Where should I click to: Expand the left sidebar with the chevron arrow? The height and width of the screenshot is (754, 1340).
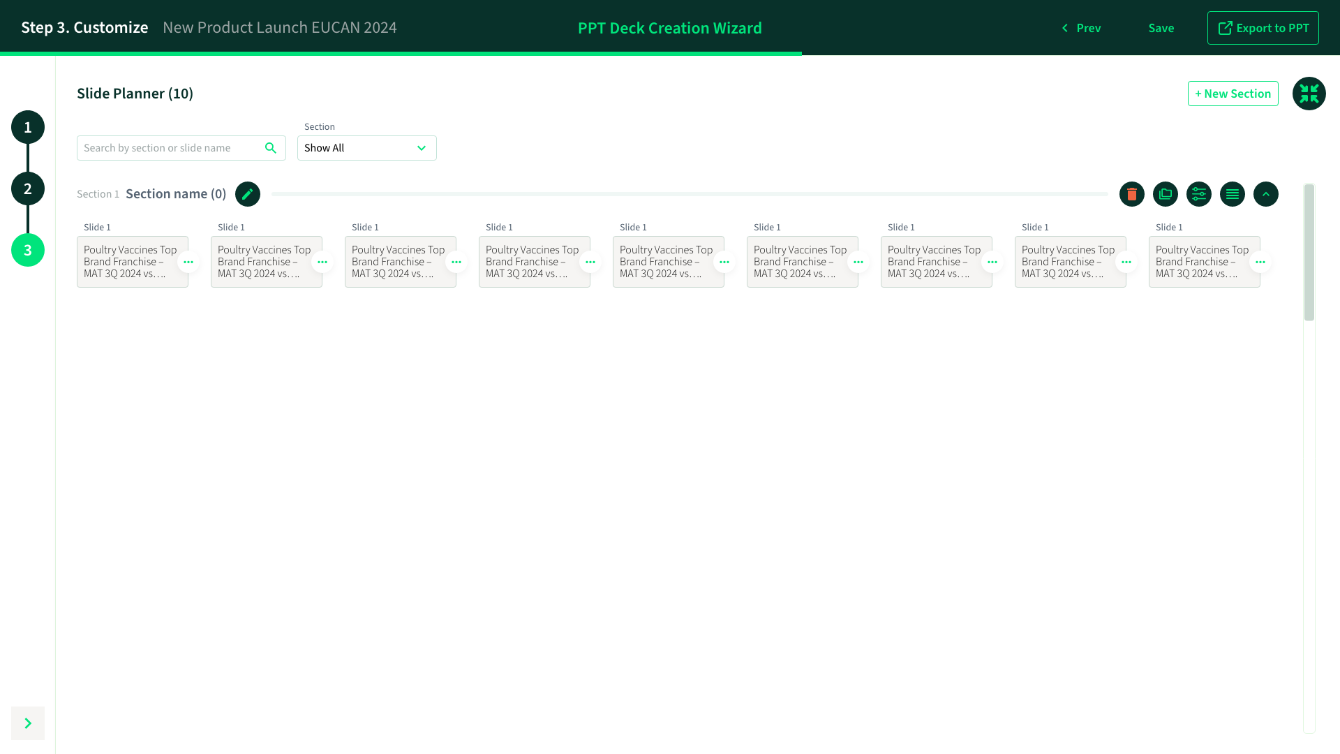point(28,723)
